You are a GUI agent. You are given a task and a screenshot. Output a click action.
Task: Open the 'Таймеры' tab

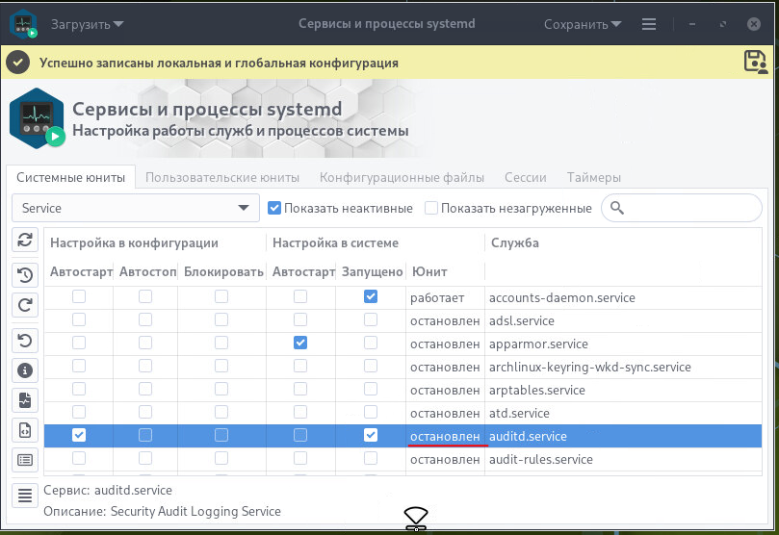(x=593, y=177)
